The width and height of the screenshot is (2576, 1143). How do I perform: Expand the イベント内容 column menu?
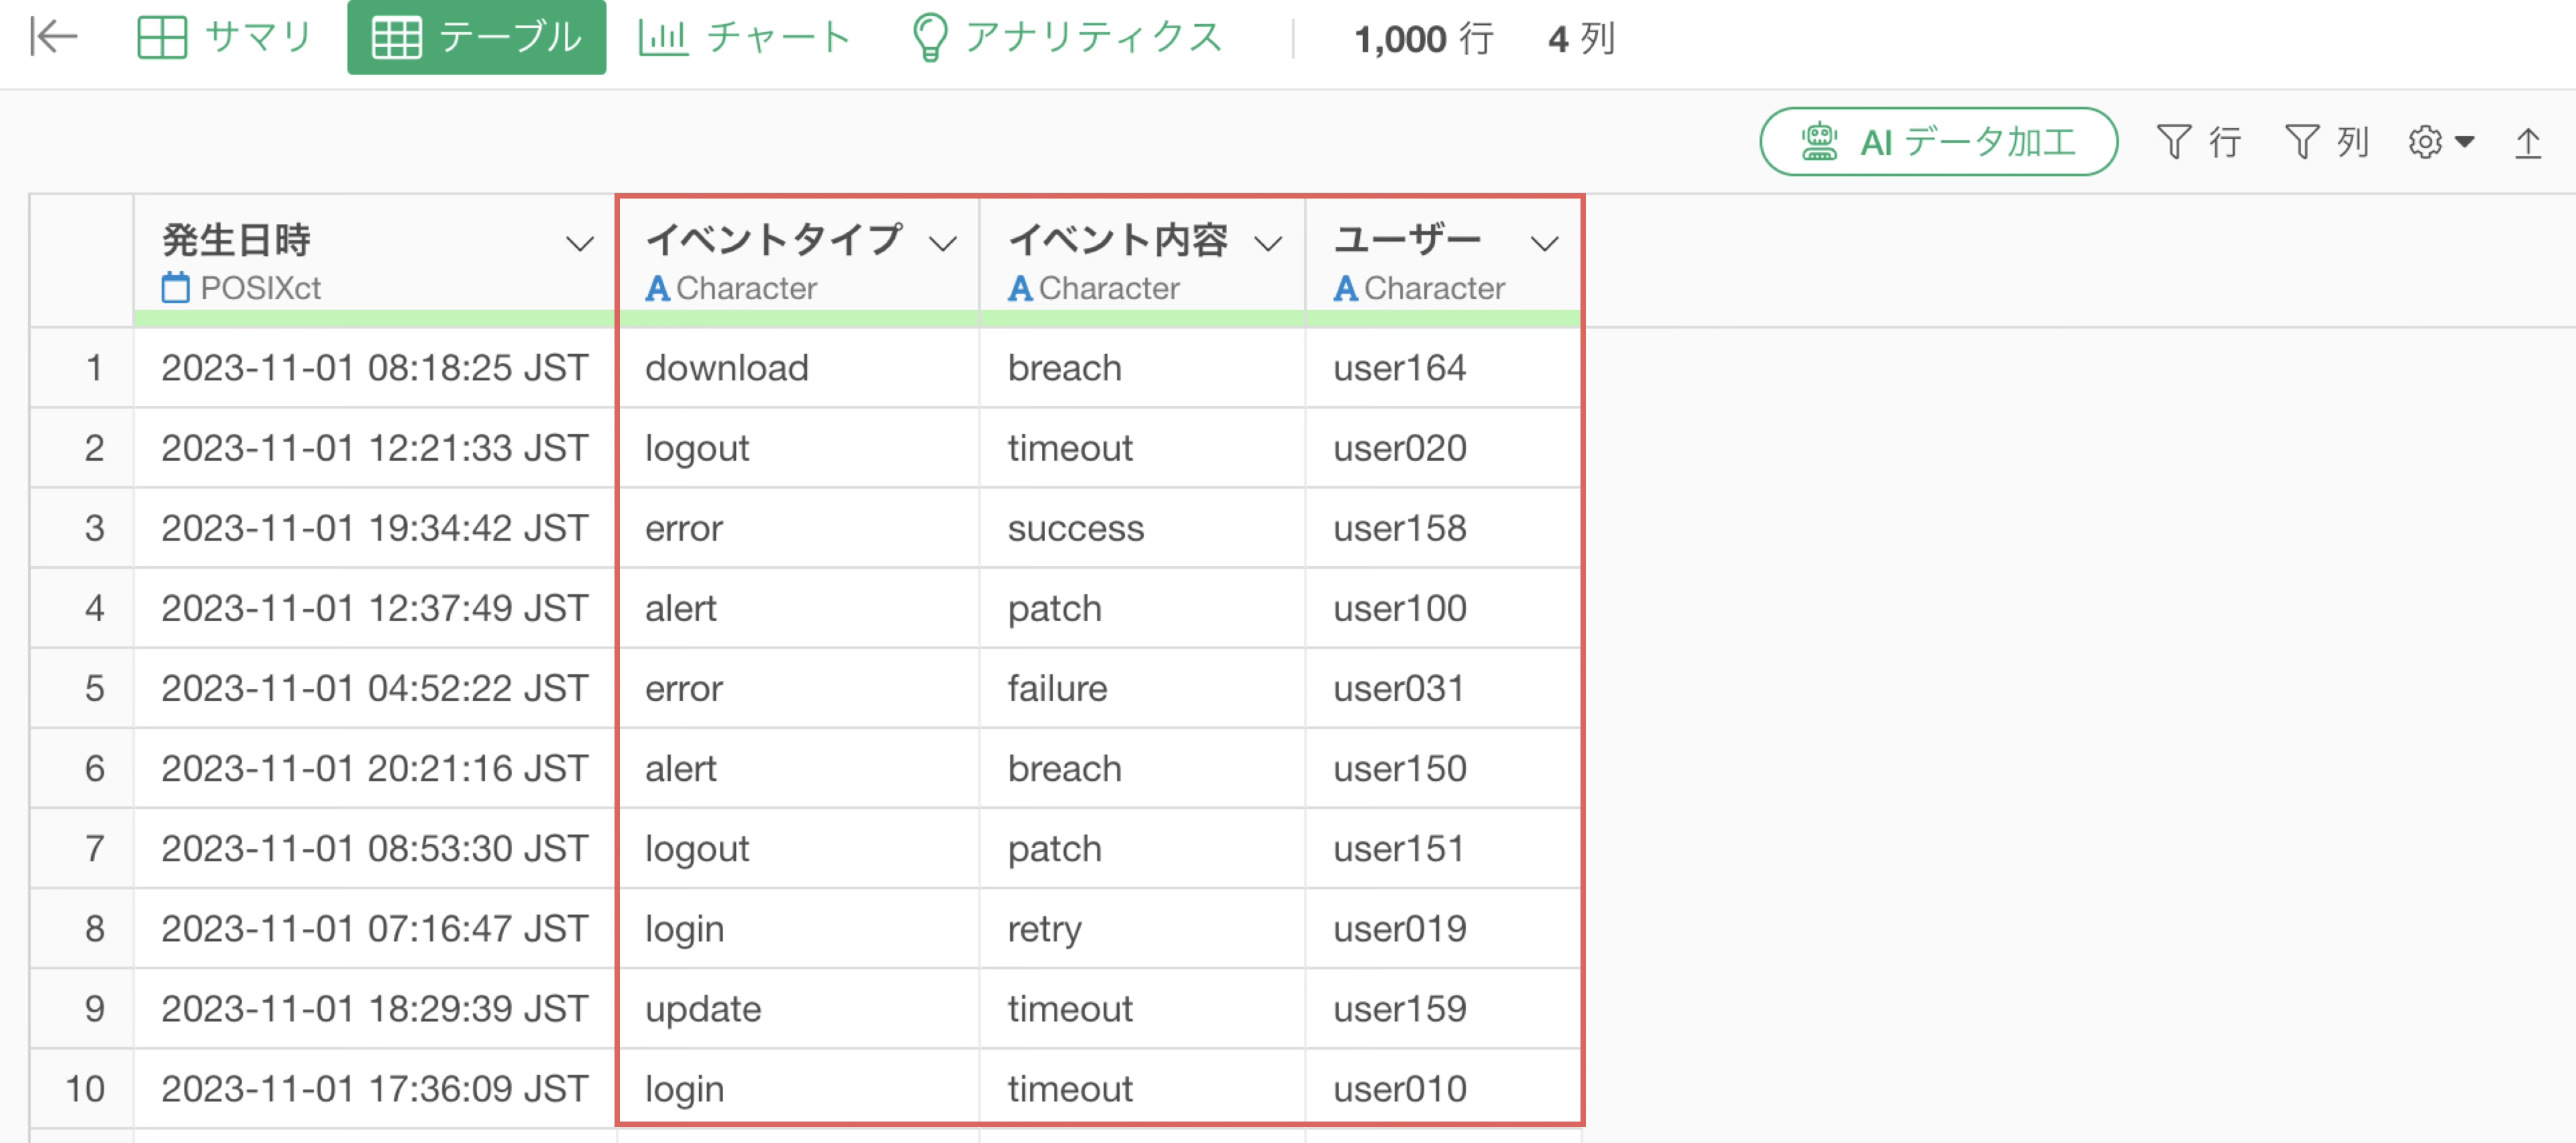pos(1267,243)
